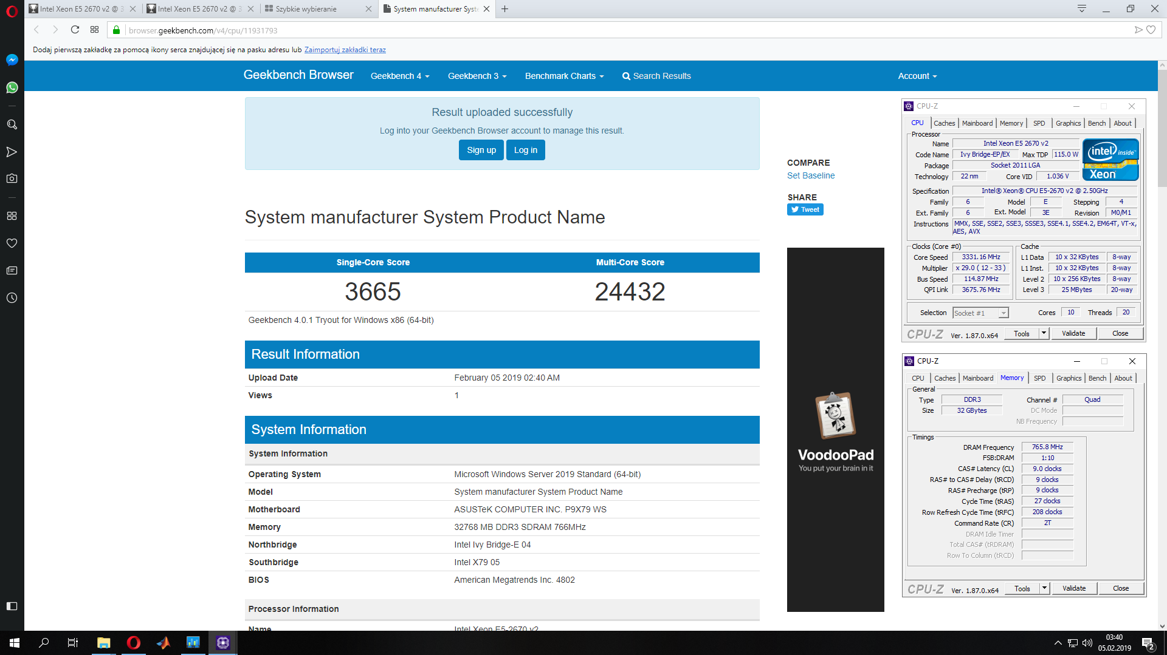Open sidebar news reader icon
Viewport: 1167px width, 655px height.
tap(12, 271)
